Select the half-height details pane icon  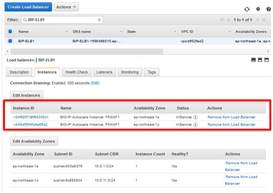tap(260, 60)
